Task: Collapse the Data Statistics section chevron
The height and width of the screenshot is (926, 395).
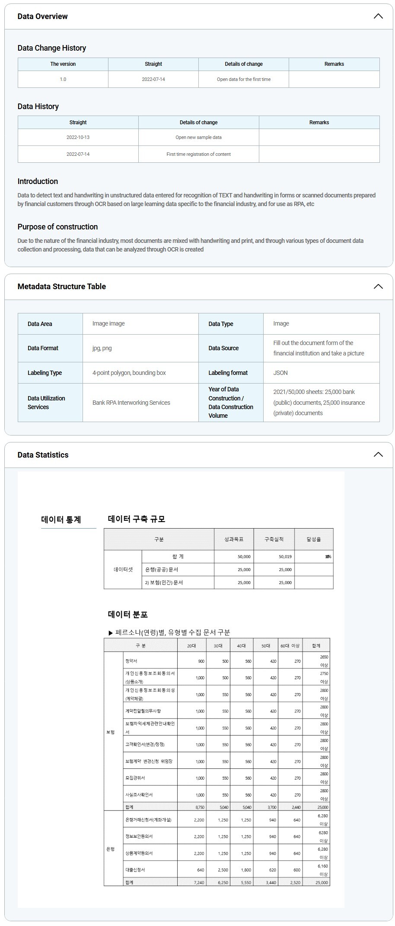Action: point(378,455)
